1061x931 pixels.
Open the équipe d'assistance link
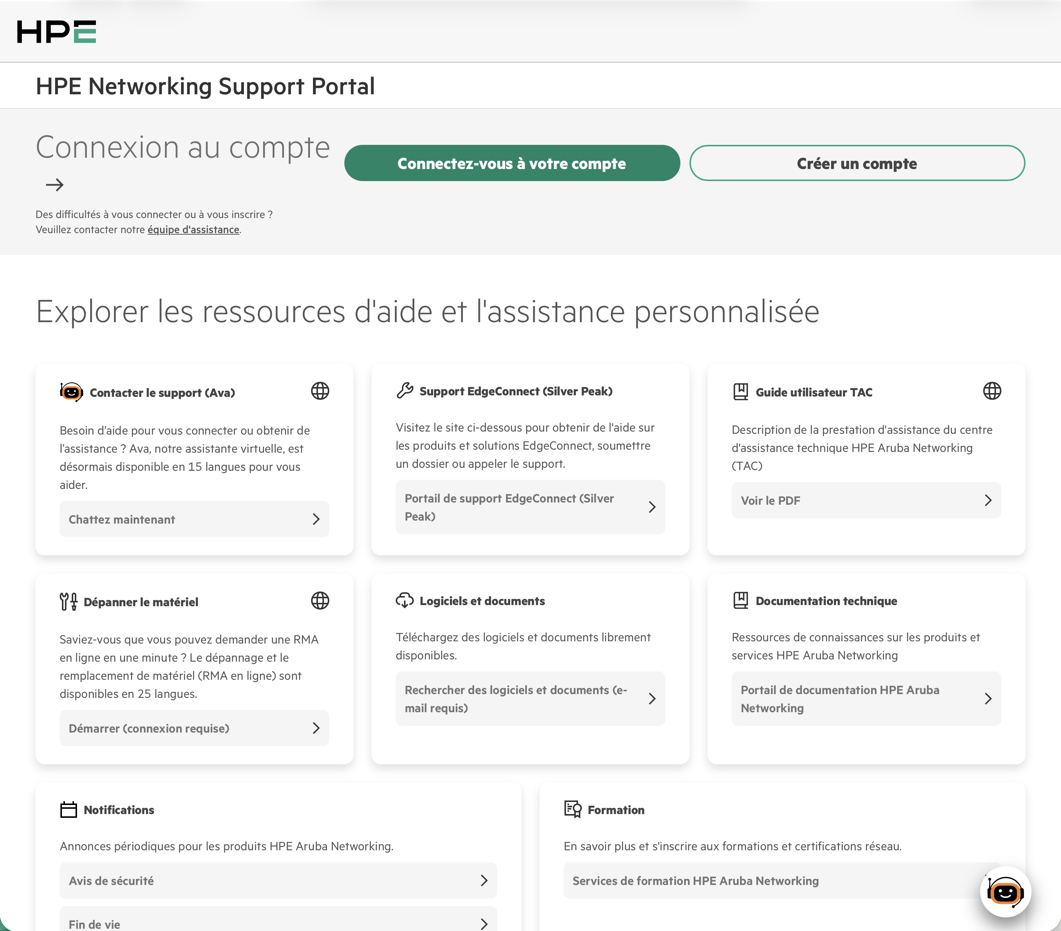[x=194, y=230]
